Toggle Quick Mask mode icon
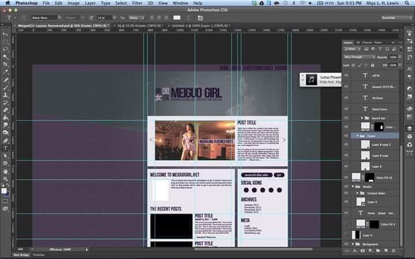415x259 pixels. click(x=5, y=201)
